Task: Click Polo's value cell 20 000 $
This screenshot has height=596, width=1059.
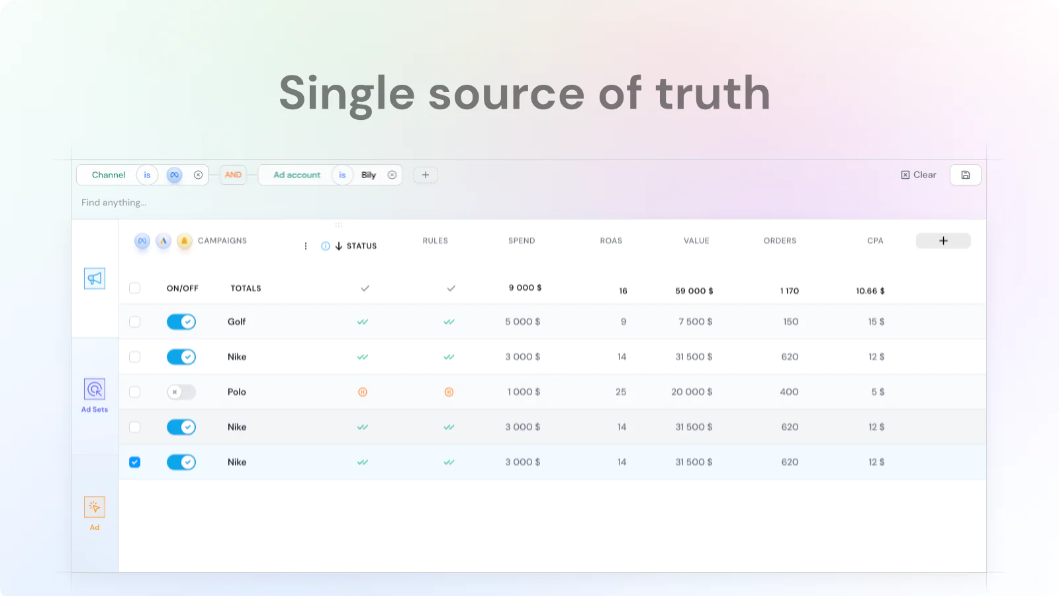Action: coord(692,392)
